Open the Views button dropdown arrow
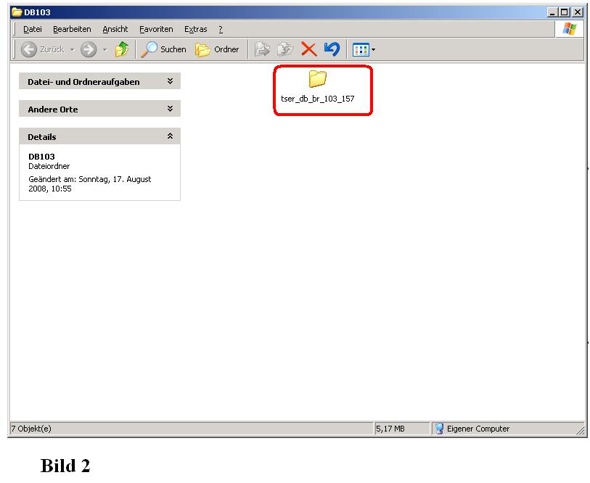 click(x=374, y=49)
